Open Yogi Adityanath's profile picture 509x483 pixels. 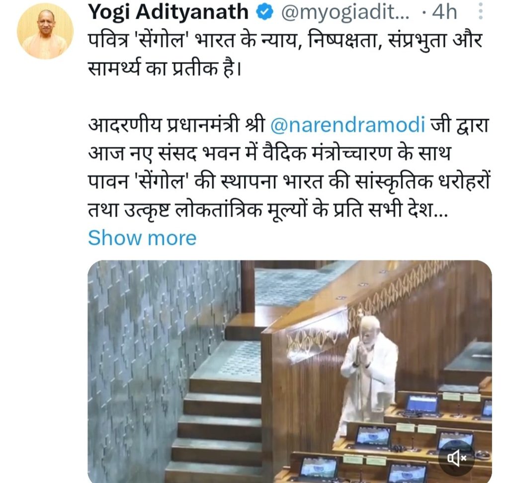pyautogui.click(x=45, y=31)
